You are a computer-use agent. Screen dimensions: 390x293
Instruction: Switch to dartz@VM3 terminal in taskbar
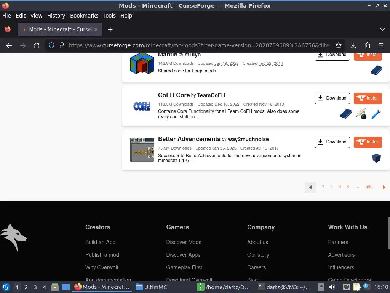(284, 287)
